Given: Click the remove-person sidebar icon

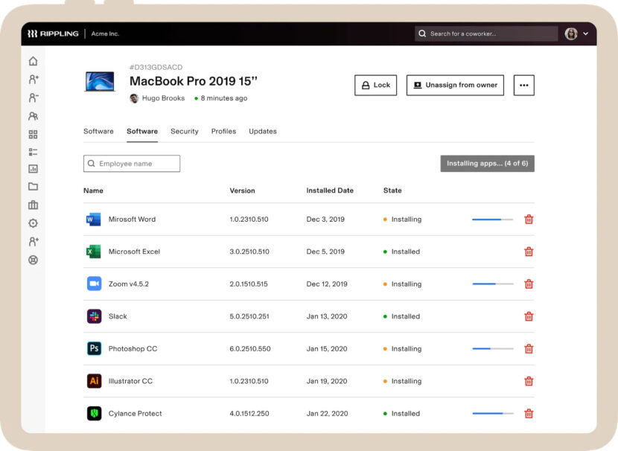Looking at the screenshot, I should click(x=33, y=97).
